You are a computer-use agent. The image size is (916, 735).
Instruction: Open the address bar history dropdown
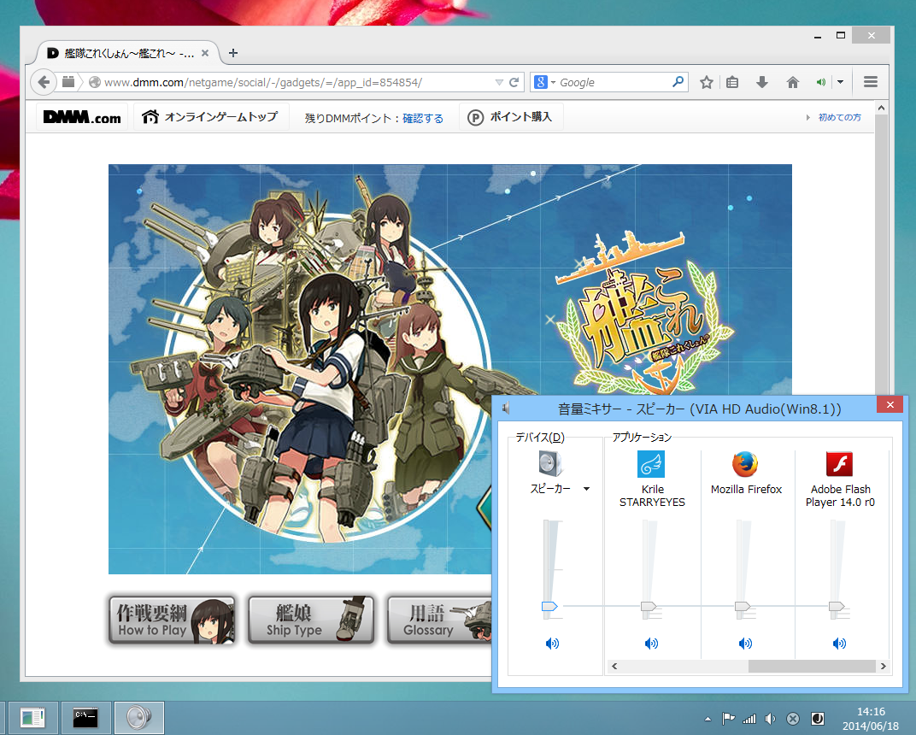(499, 81)
